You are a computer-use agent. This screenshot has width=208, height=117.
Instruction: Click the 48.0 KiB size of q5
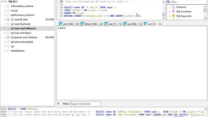49,37
